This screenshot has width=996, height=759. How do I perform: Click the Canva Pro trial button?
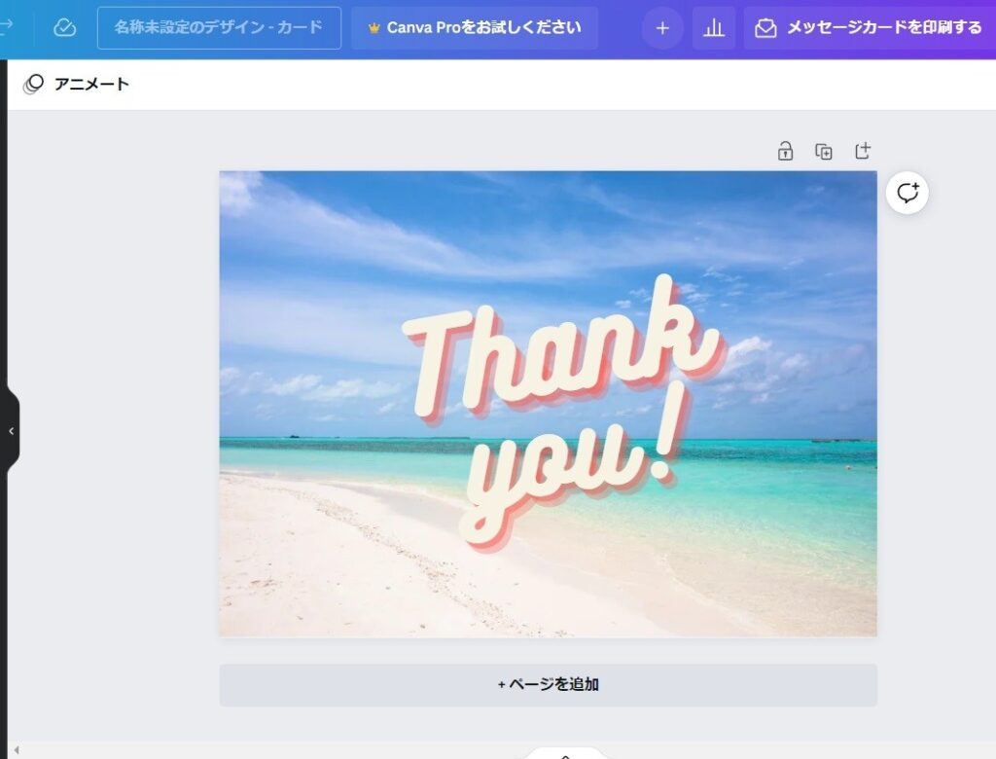point(474,28)
